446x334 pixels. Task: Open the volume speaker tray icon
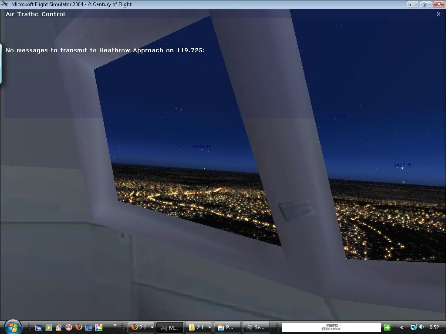tap(421, 327)
